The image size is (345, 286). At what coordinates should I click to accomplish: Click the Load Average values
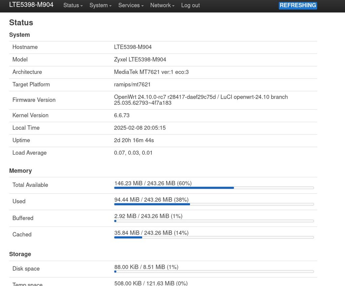[x=133, y=153]
